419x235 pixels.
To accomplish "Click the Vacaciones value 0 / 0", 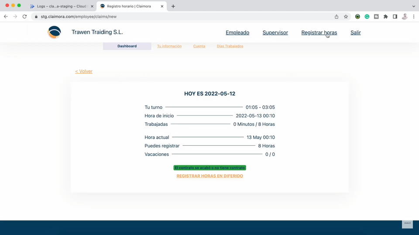I will tap(270, 154).
